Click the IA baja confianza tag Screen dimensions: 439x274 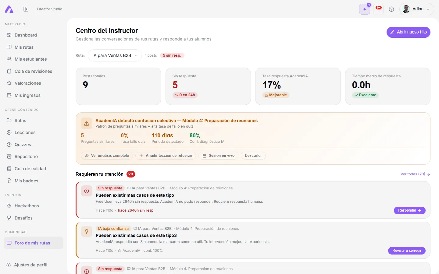[113, 229]
